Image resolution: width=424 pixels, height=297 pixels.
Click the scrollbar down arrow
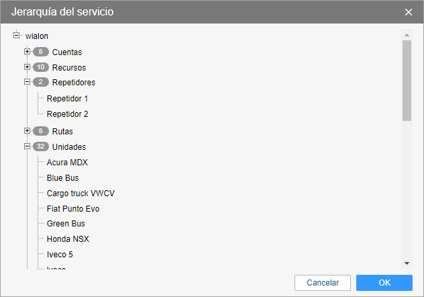[407, 263]
